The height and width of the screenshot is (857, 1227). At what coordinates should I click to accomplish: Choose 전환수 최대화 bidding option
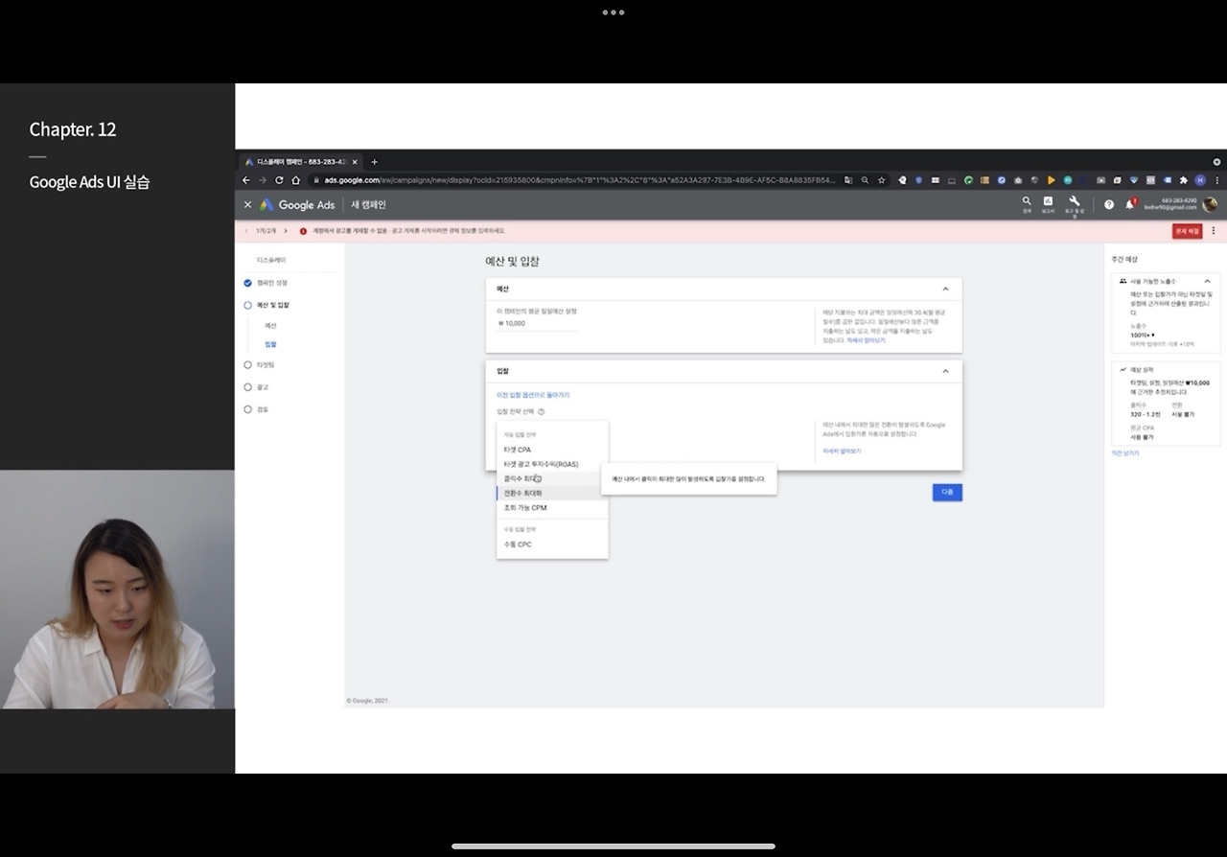(552, 493)
